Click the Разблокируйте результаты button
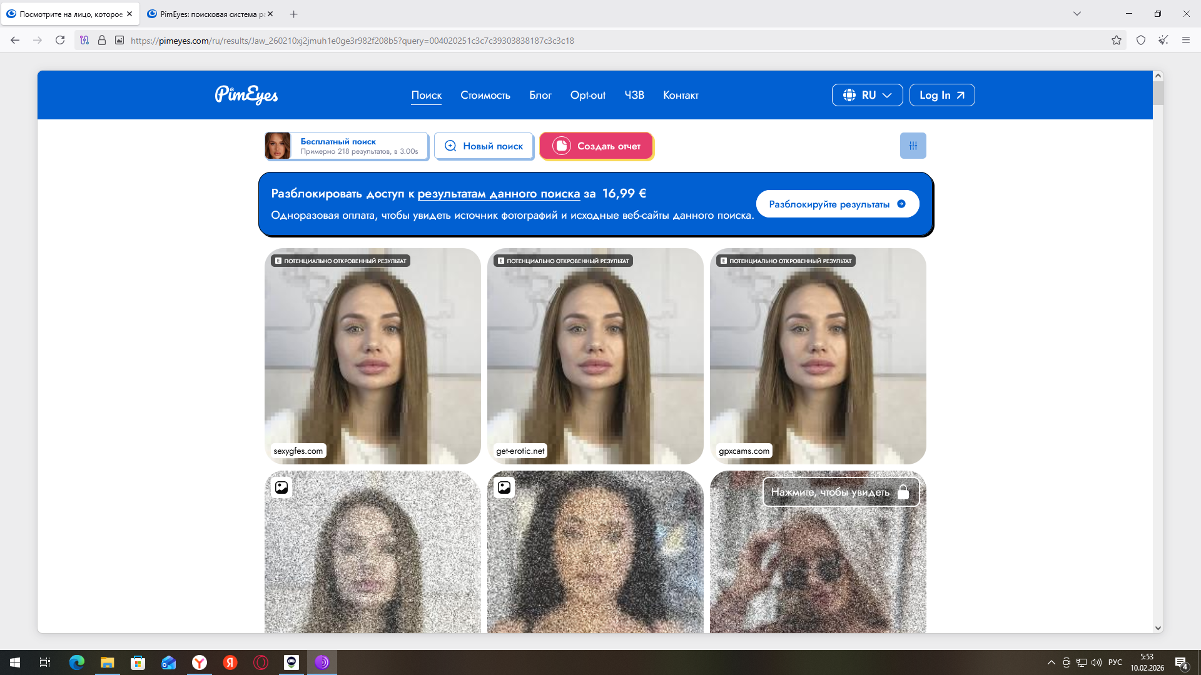This screenshot has height=675, width=1201. (x=837, y=204)
